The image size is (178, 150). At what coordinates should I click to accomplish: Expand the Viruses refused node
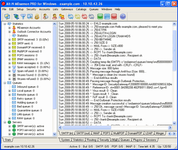(x=10, y=79)
